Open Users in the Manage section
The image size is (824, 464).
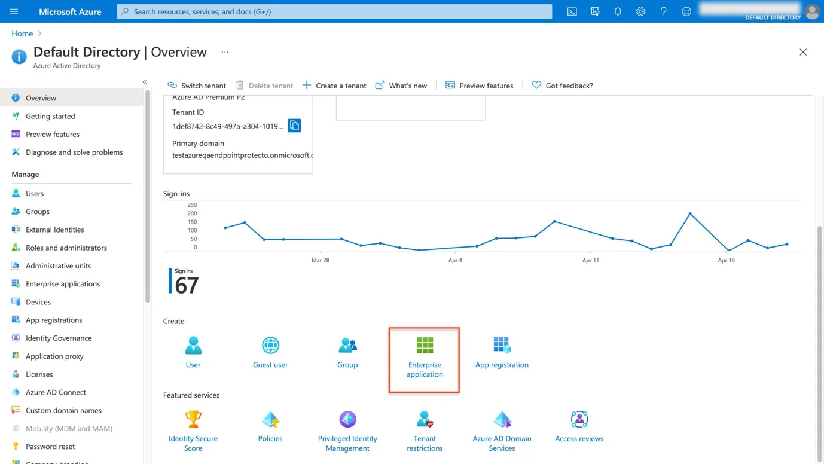pos(72,193)
